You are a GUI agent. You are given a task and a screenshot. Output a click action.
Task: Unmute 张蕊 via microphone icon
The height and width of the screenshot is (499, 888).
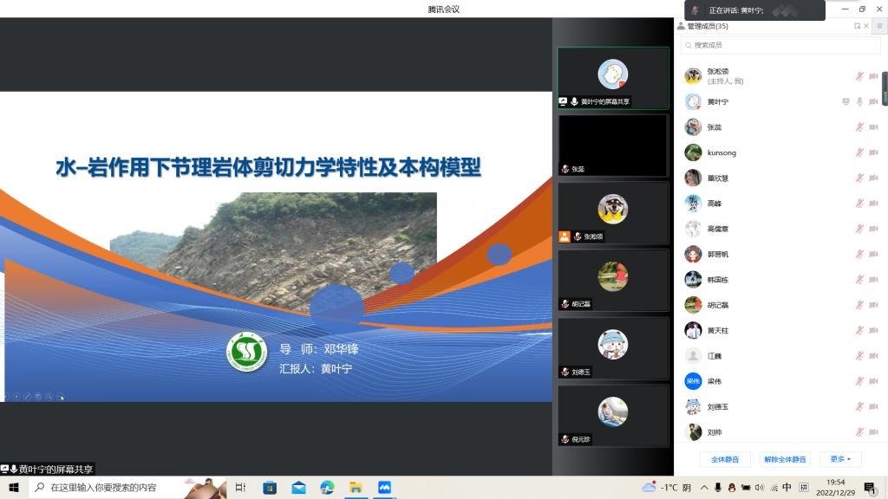tap(859, 126)
